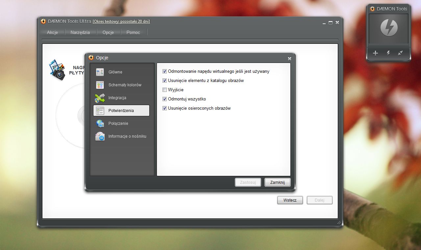The width and height of the screenshot is (421, 250).
Task: Click the Opcje dialog title icon
Action: [91, 58]
